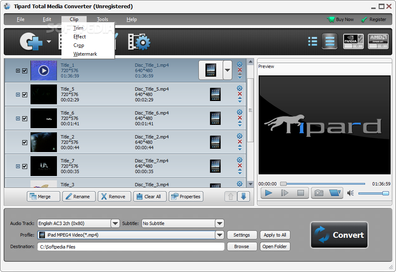Image resolution: width=396 pixels, height=272 pixels.
Task: Delete Title_1 with red X icon
Action: pos(240,70)
